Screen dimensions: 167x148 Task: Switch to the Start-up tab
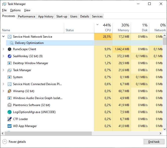pos(62,16)
